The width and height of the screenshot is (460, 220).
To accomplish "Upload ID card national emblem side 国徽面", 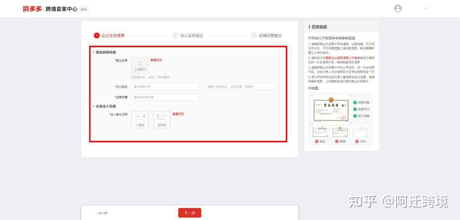I will (162, 119).
